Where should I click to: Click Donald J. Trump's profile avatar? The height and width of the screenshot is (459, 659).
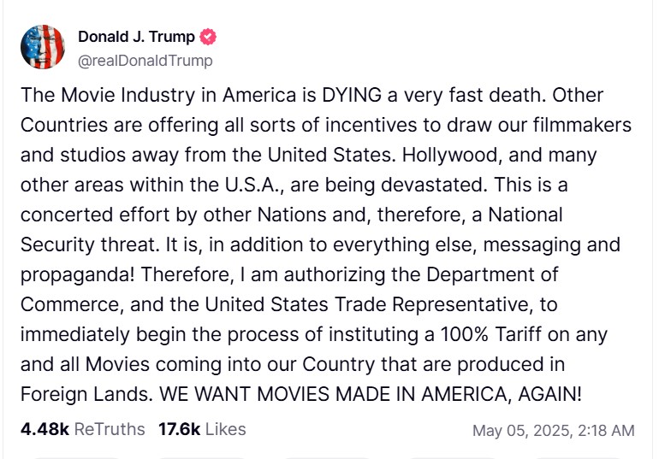click(x=43, y=48)
